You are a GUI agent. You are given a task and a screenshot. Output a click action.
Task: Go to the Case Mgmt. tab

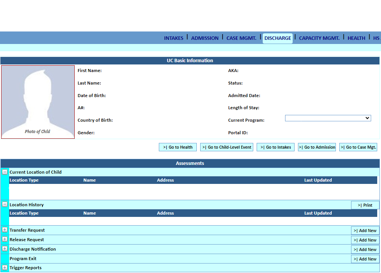point(241,38)
